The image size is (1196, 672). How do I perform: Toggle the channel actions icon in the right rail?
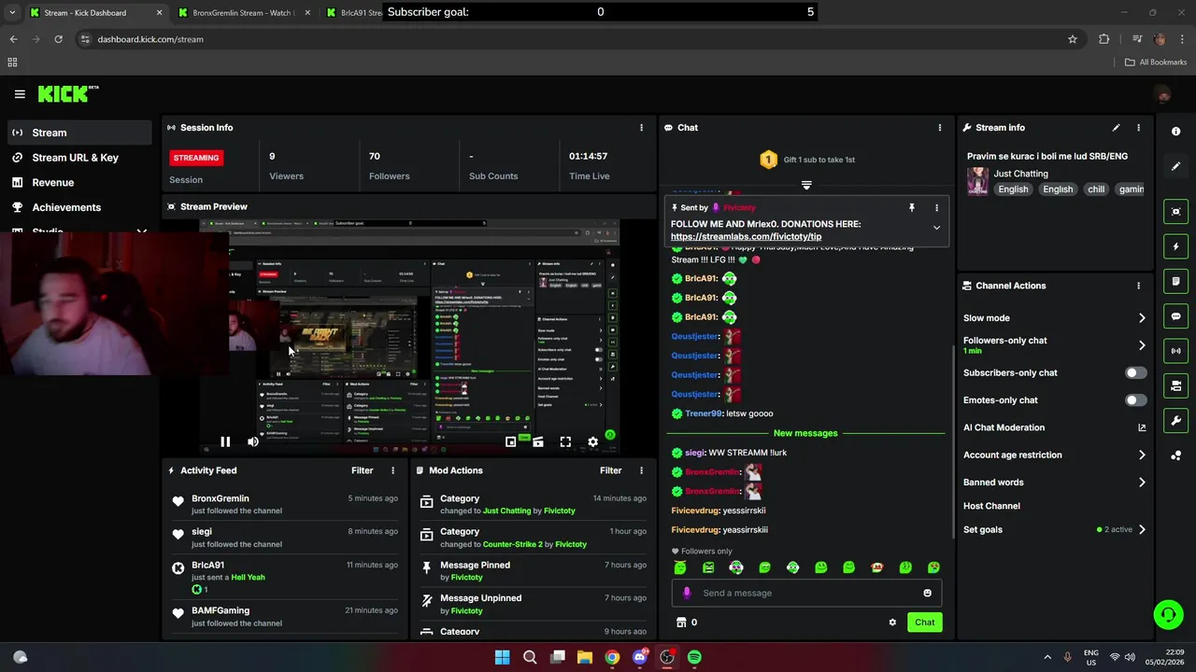[1176, 385]
